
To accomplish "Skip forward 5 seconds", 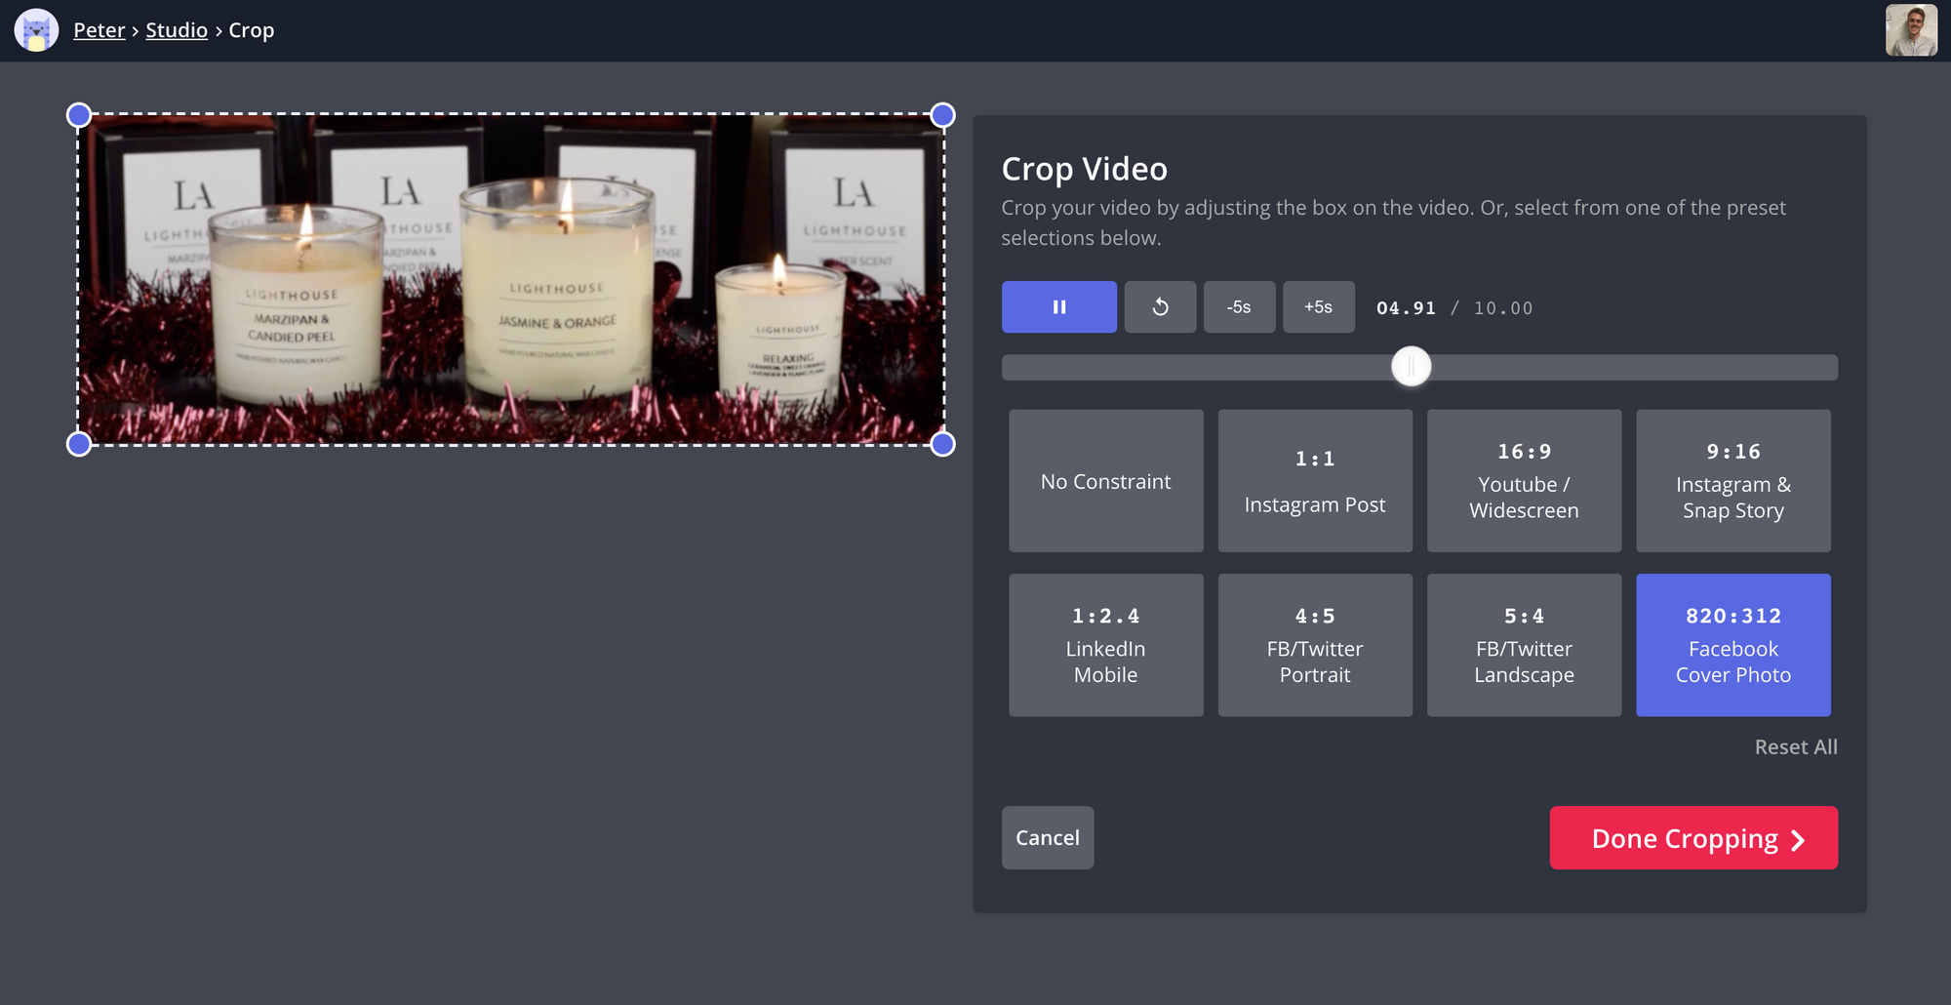I will (1318, 307).
